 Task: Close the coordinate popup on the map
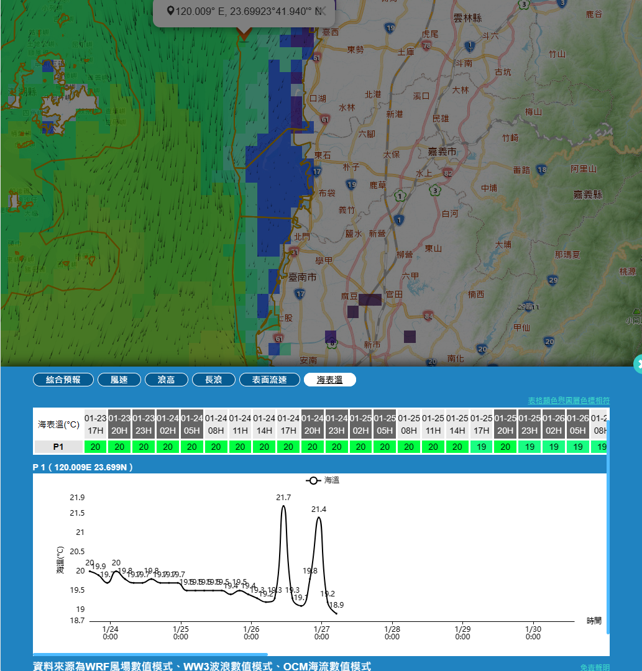point(320,11)
